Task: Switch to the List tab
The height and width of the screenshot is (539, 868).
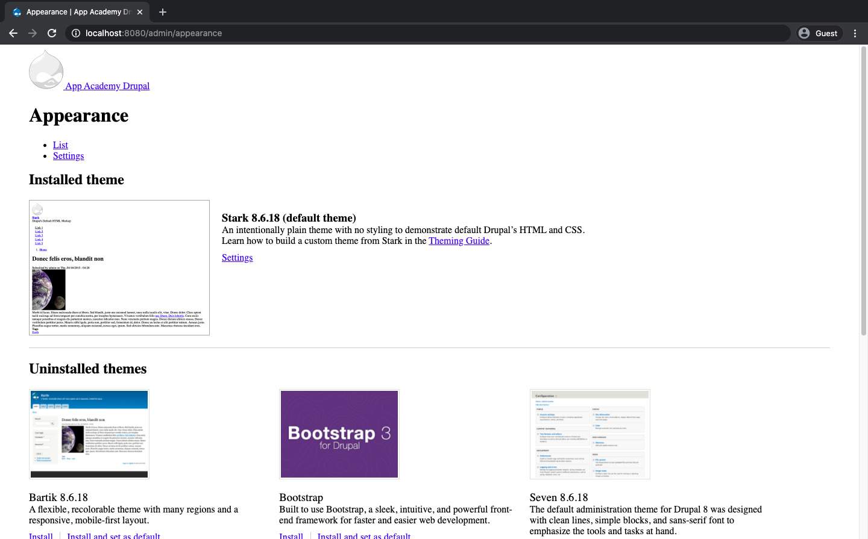Action: (x=60, y=145)
